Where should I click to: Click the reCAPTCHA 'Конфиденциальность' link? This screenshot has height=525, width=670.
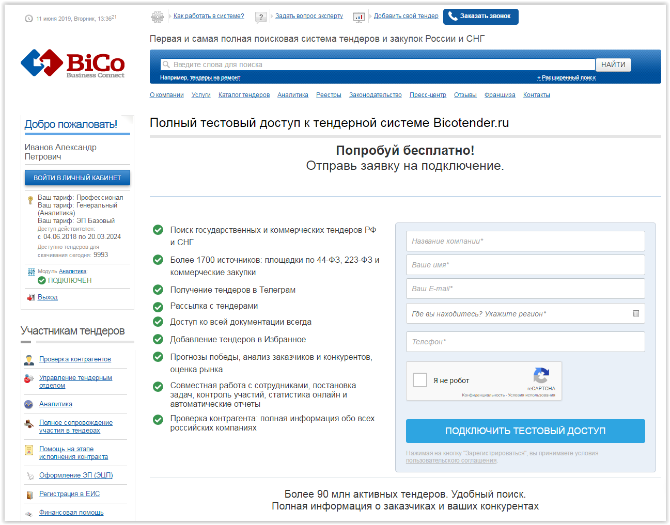click(484, 395)
